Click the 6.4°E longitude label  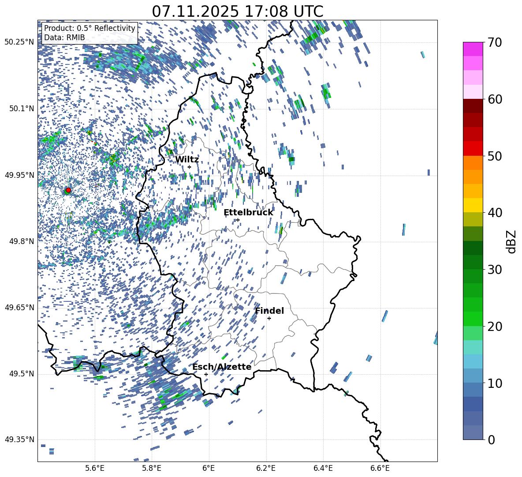[x=323, y=468]
